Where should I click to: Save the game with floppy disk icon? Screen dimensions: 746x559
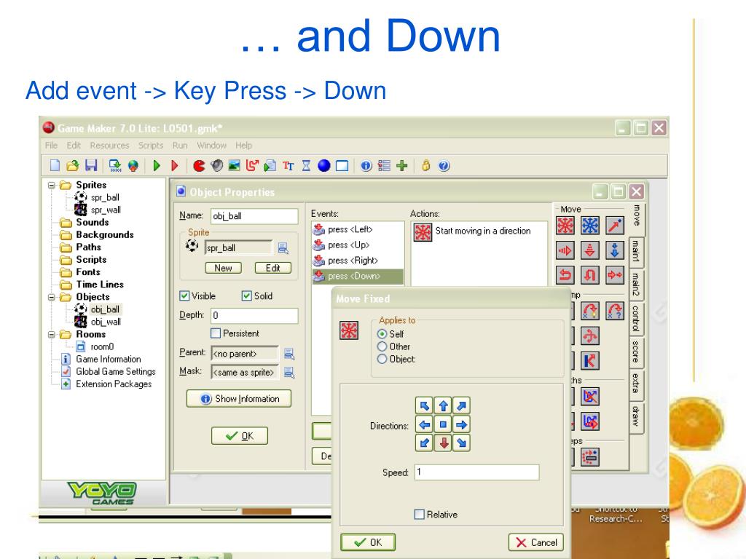91,165
